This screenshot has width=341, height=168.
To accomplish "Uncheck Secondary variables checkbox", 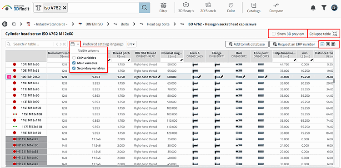I will click(x=74, y=68).
